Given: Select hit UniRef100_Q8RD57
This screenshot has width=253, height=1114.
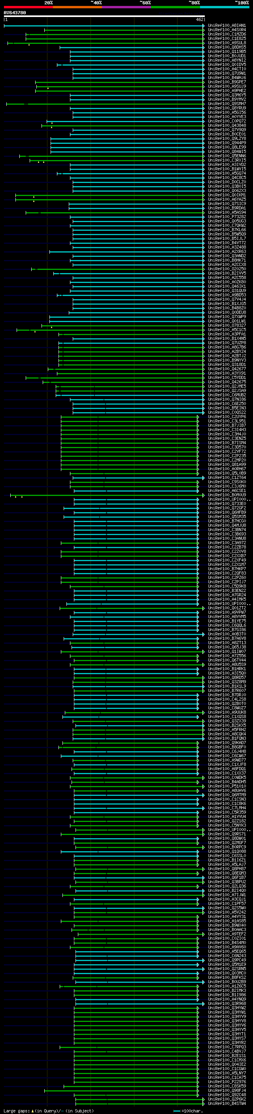Looking at the screenshot, I should [x=227, y=677].
